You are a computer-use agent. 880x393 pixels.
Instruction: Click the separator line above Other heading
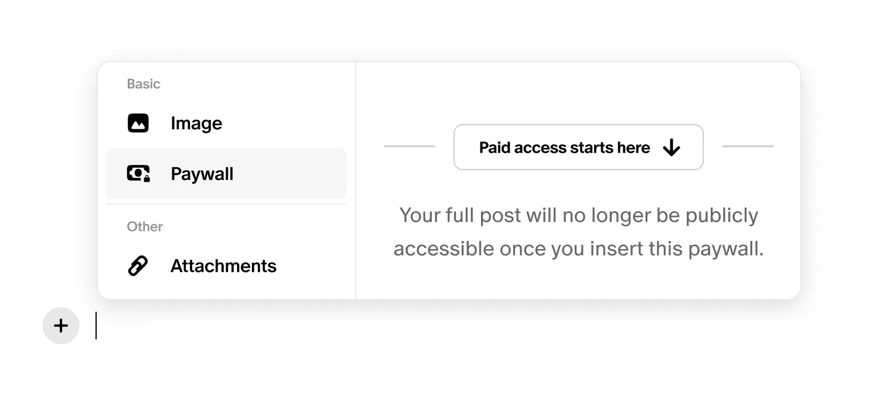[x=226, y=204]
